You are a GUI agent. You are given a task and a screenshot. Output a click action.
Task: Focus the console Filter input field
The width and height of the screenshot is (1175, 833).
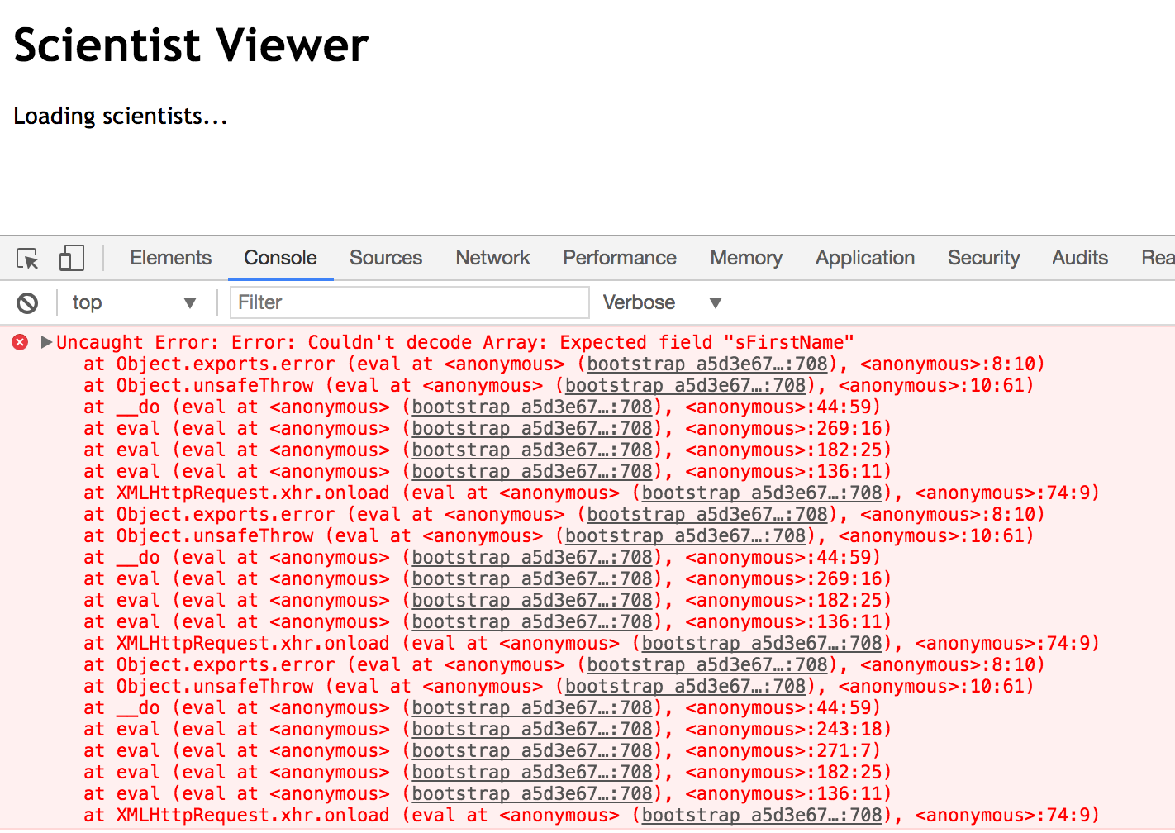[x=410, y=302]
